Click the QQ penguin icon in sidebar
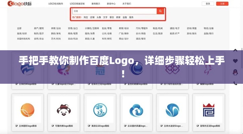Image resolution: width=243 pixels, height=134 pixels. [235, 72]
